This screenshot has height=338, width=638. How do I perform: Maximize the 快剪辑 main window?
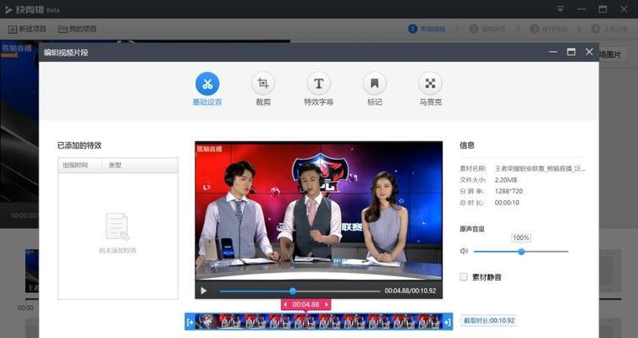point(602,9)
